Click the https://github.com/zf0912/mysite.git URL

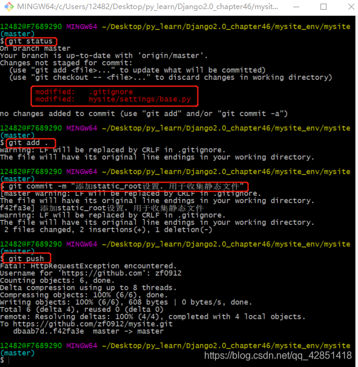93,324
